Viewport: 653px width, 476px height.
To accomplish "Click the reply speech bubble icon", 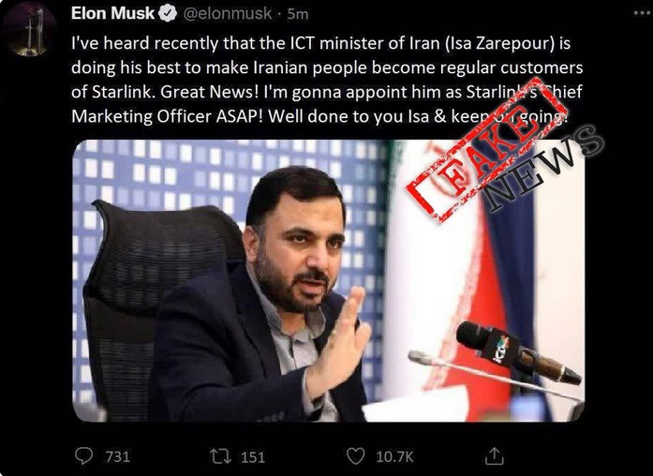I will point(83,455).
